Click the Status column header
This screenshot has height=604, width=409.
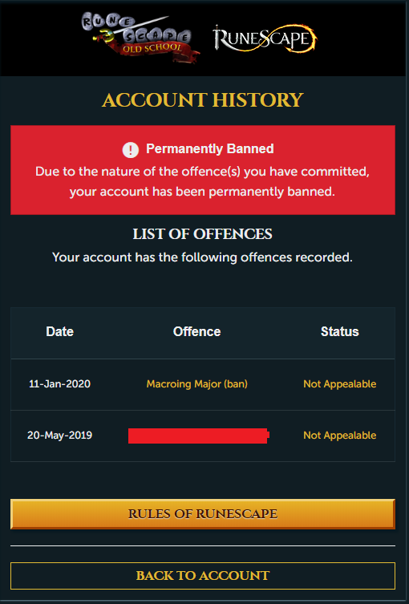[340, 331]
